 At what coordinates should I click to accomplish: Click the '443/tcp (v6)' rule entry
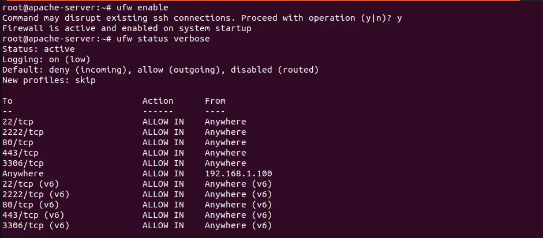point(33,215)
